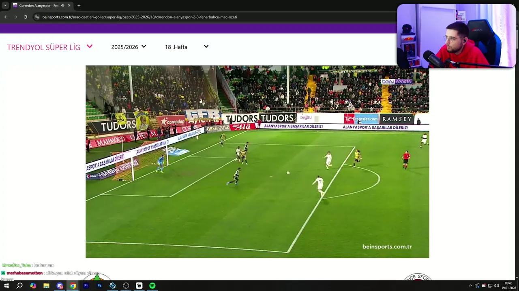This screenshot has height=291, width=519.
Task: Click the display tray icon with blue dot
Action: click(x=477, y=286)
